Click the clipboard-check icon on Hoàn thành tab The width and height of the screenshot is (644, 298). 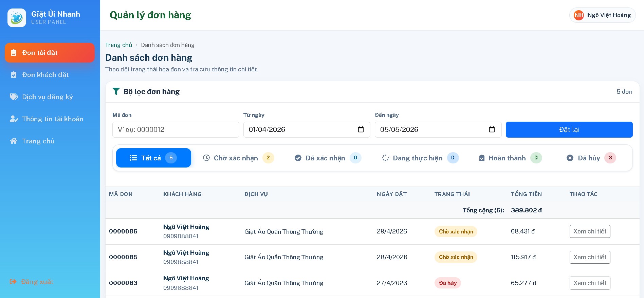pyautogui.click(x=482, y=158)
